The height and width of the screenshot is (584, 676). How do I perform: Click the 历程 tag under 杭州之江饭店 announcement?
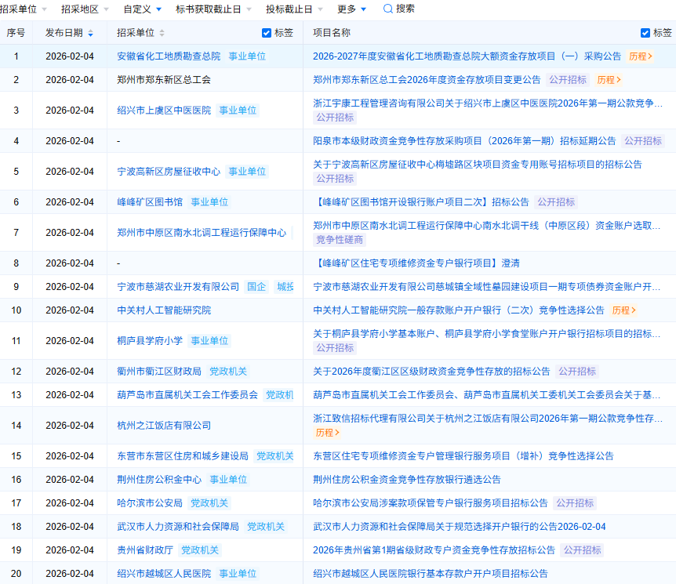coord(327,433)
